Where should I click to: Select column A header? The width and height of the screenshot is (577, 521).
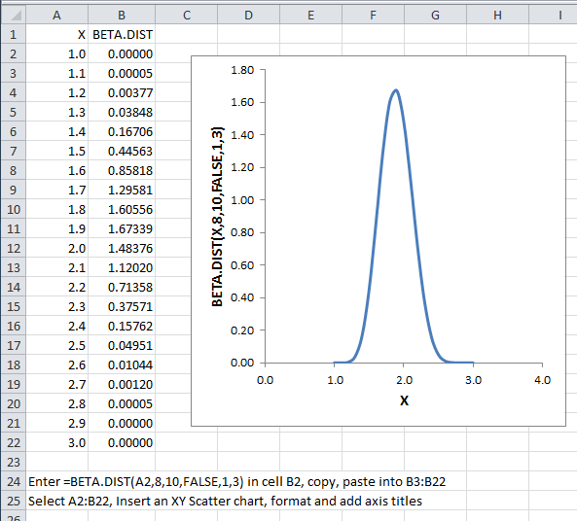[56, 16]
